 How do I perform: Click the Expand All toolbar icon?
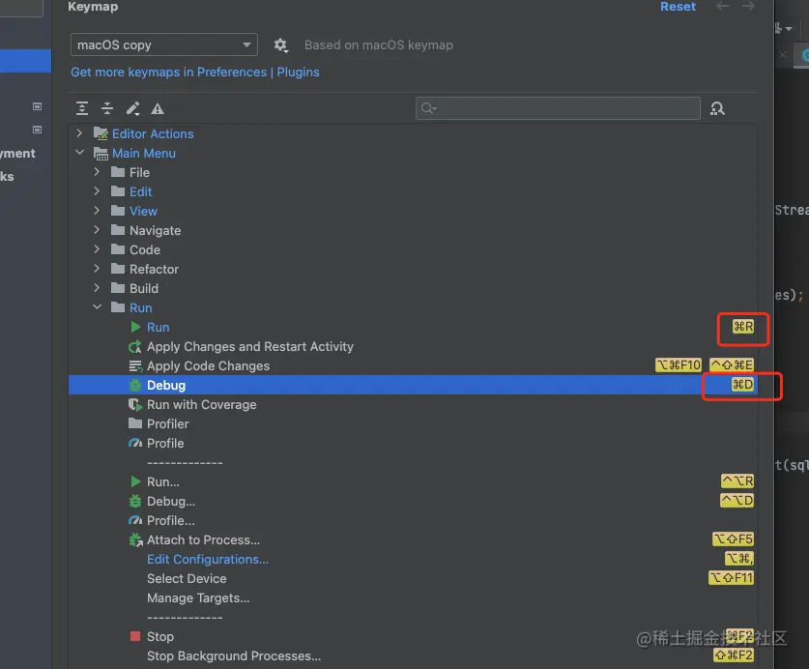click(x=82, y=108)
